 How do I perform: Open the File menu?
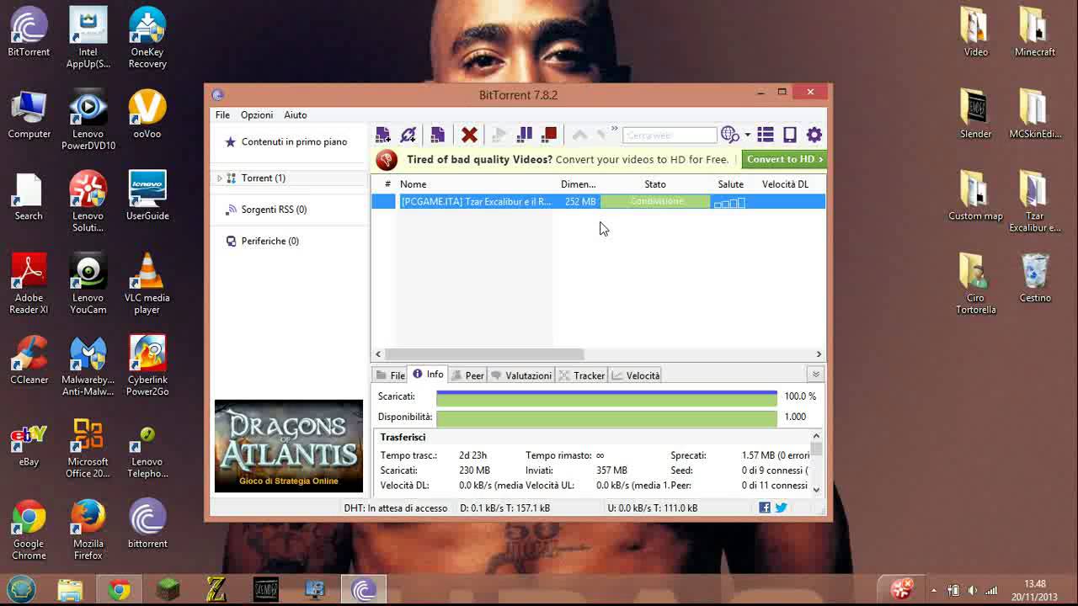pos(222,114)
